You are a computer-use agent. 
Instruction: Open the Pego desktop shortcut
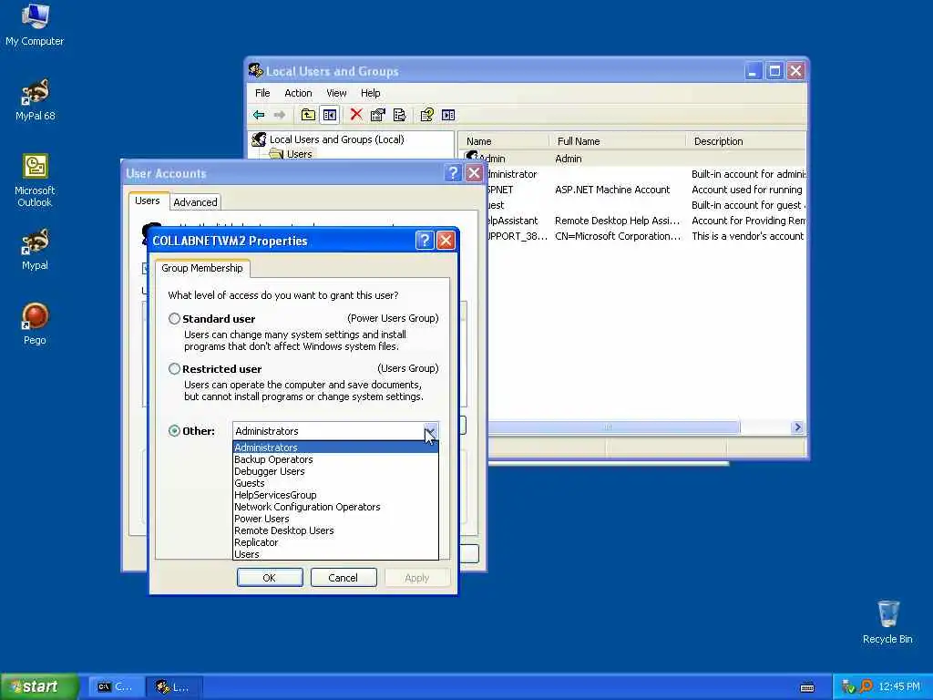click(x=35, y=324)
